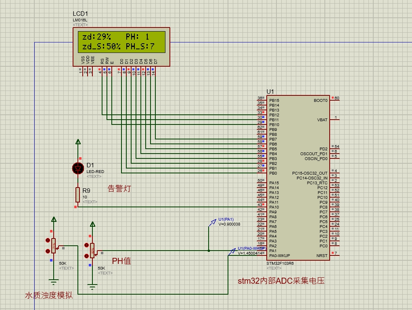Increase the 82% PH potentiometer with up arrow
This screenshot has width=412, height=310.
[x=86, y=245]
